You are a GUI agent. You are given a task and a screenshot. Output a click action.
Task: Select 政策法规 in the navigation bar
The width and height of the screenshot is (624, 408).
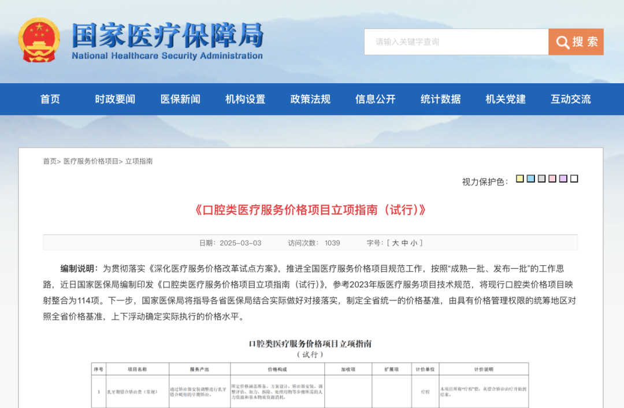[x=310, y=99]
